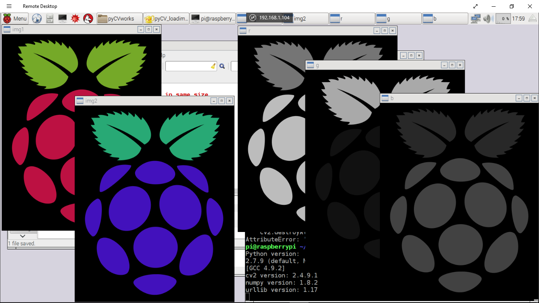Viewport: 539px width, 303px height.
Task: Switch to the g taskbar item
Action: pyautogui.click(x=399, y=19)
